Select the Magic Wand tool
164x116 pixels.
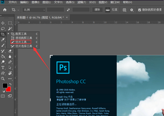point(10,29)
